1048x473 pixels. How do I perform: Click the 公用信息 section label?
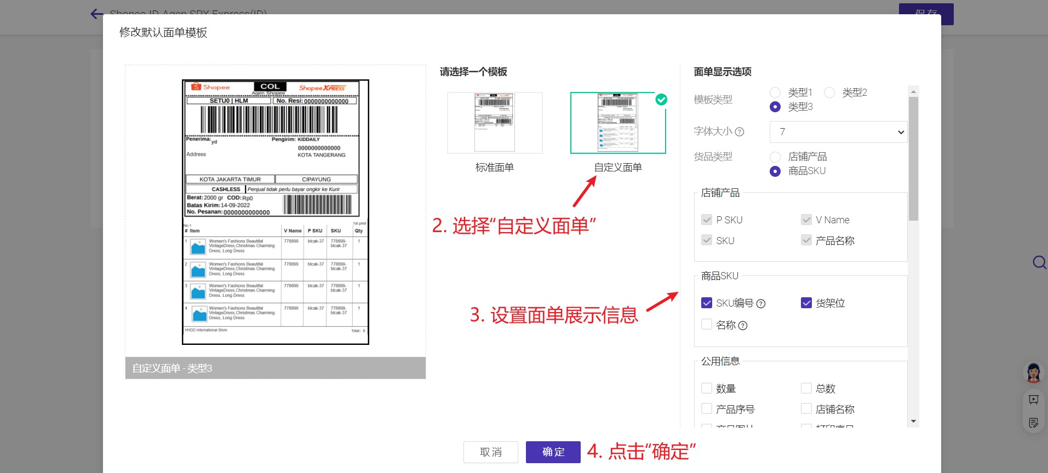[720, 361]
